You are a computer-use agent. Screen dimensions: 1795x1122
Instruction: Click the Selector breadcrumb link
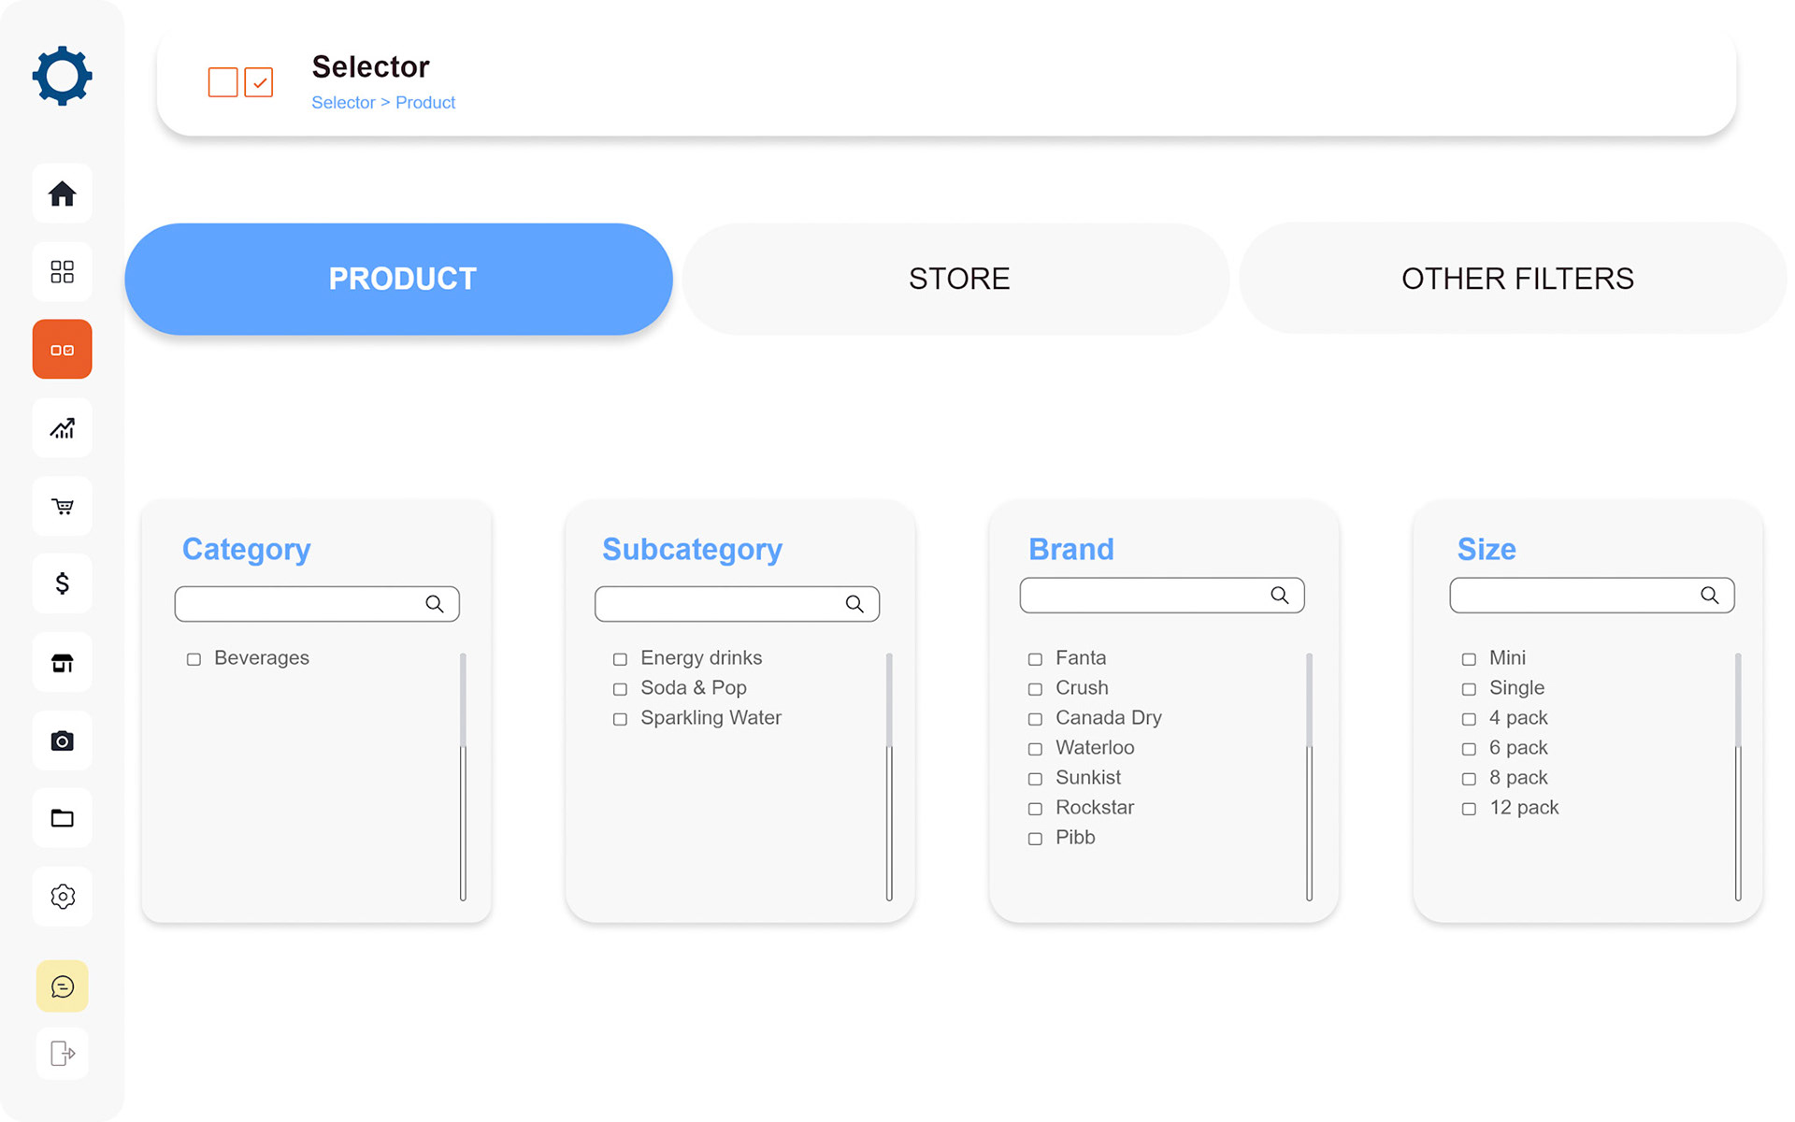point(343,103)
